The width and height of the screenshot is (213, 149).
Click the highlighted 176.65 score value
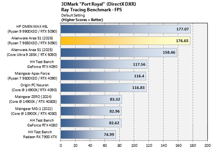pyautogui.click(x=182, y=41)
